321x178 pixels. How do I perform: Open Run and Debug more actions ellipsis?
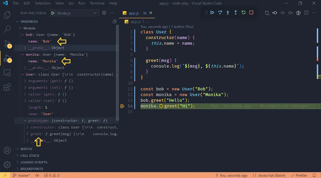click(x=112, y=13)
